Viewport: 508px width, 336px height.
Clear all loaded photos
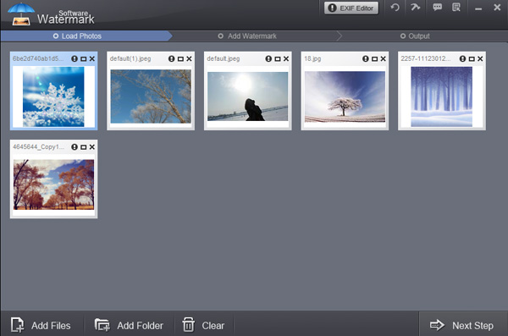203,325
